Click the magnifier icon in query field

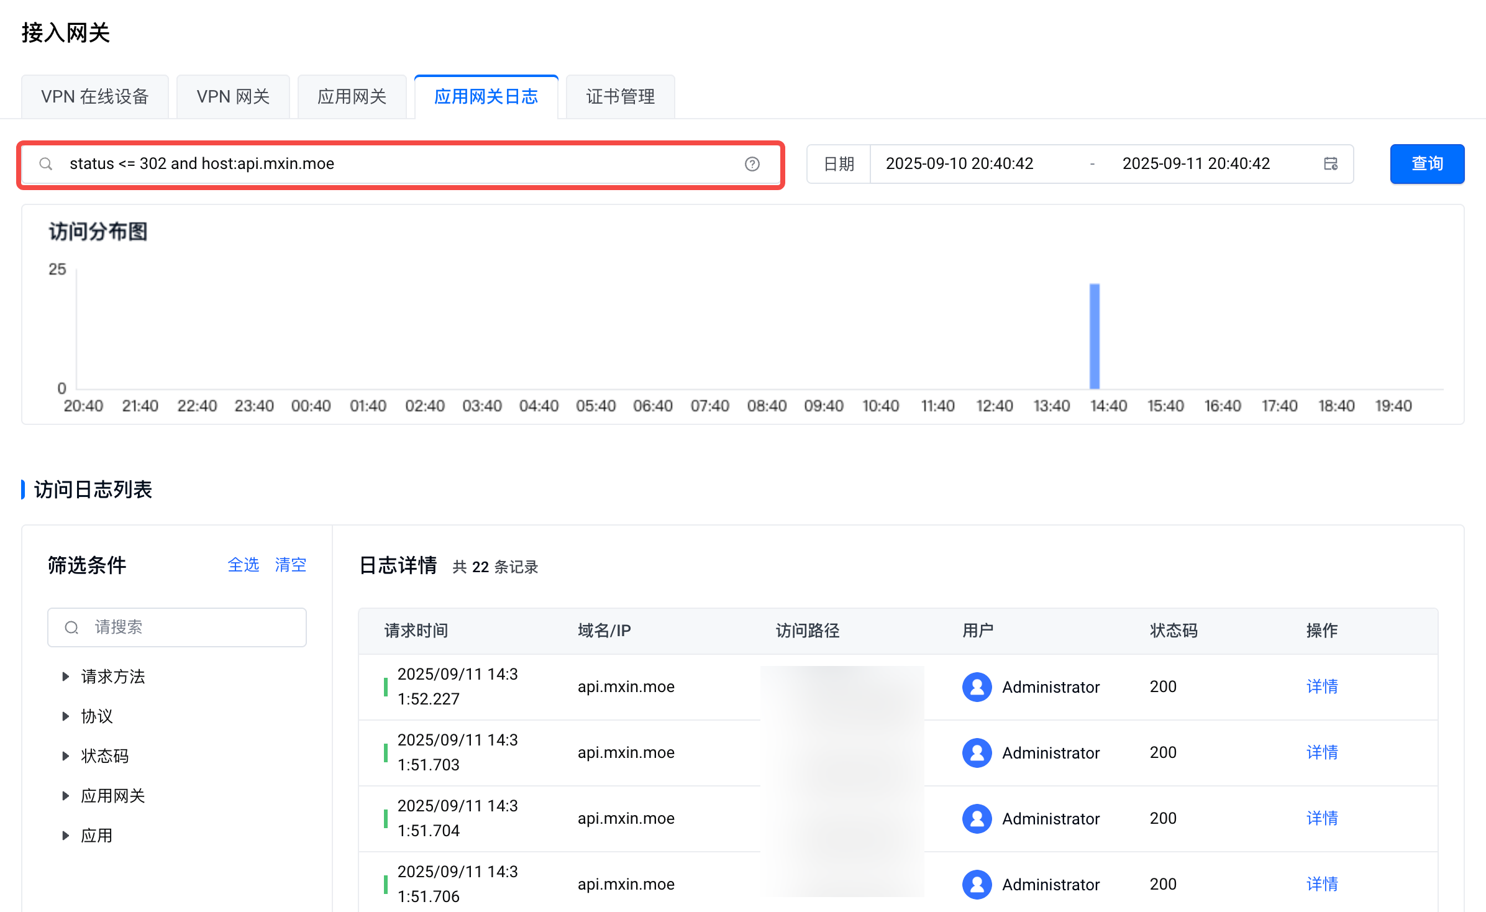click(x=46, y=164)
